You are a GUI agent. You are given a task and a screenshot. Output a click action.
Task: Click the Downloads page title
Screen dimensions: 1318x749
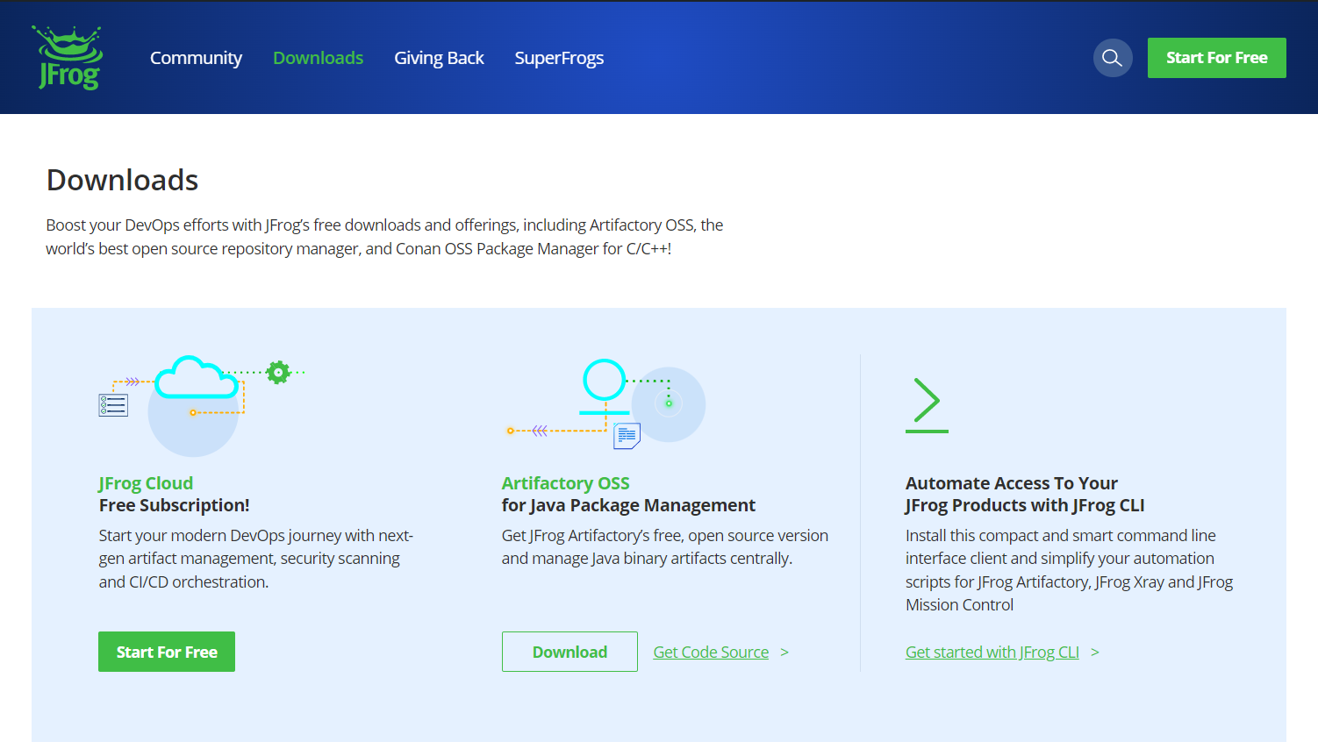pos(122,180)
